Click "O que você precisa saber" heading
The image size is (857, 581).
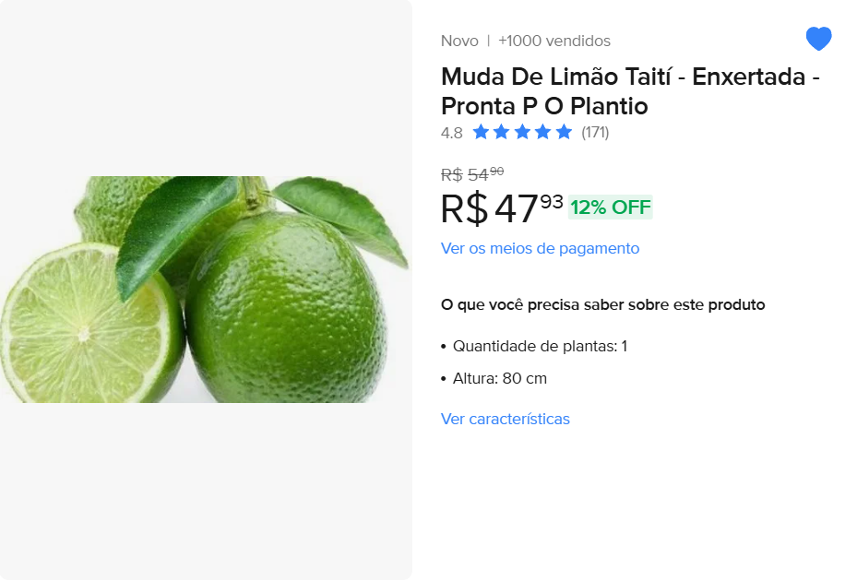602,304
